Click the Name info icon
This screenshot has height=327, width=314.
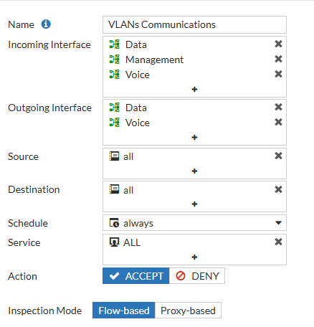46,24
